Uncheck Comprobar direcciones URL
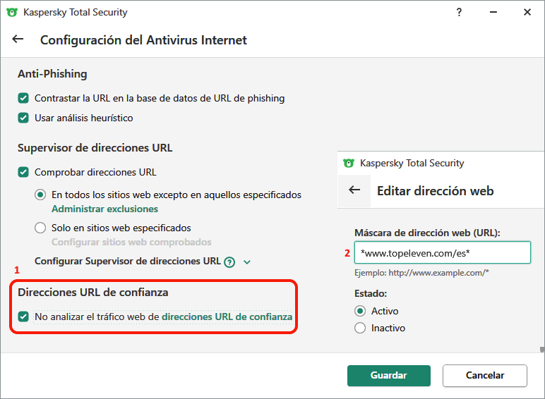 click(x=23, y=172)
